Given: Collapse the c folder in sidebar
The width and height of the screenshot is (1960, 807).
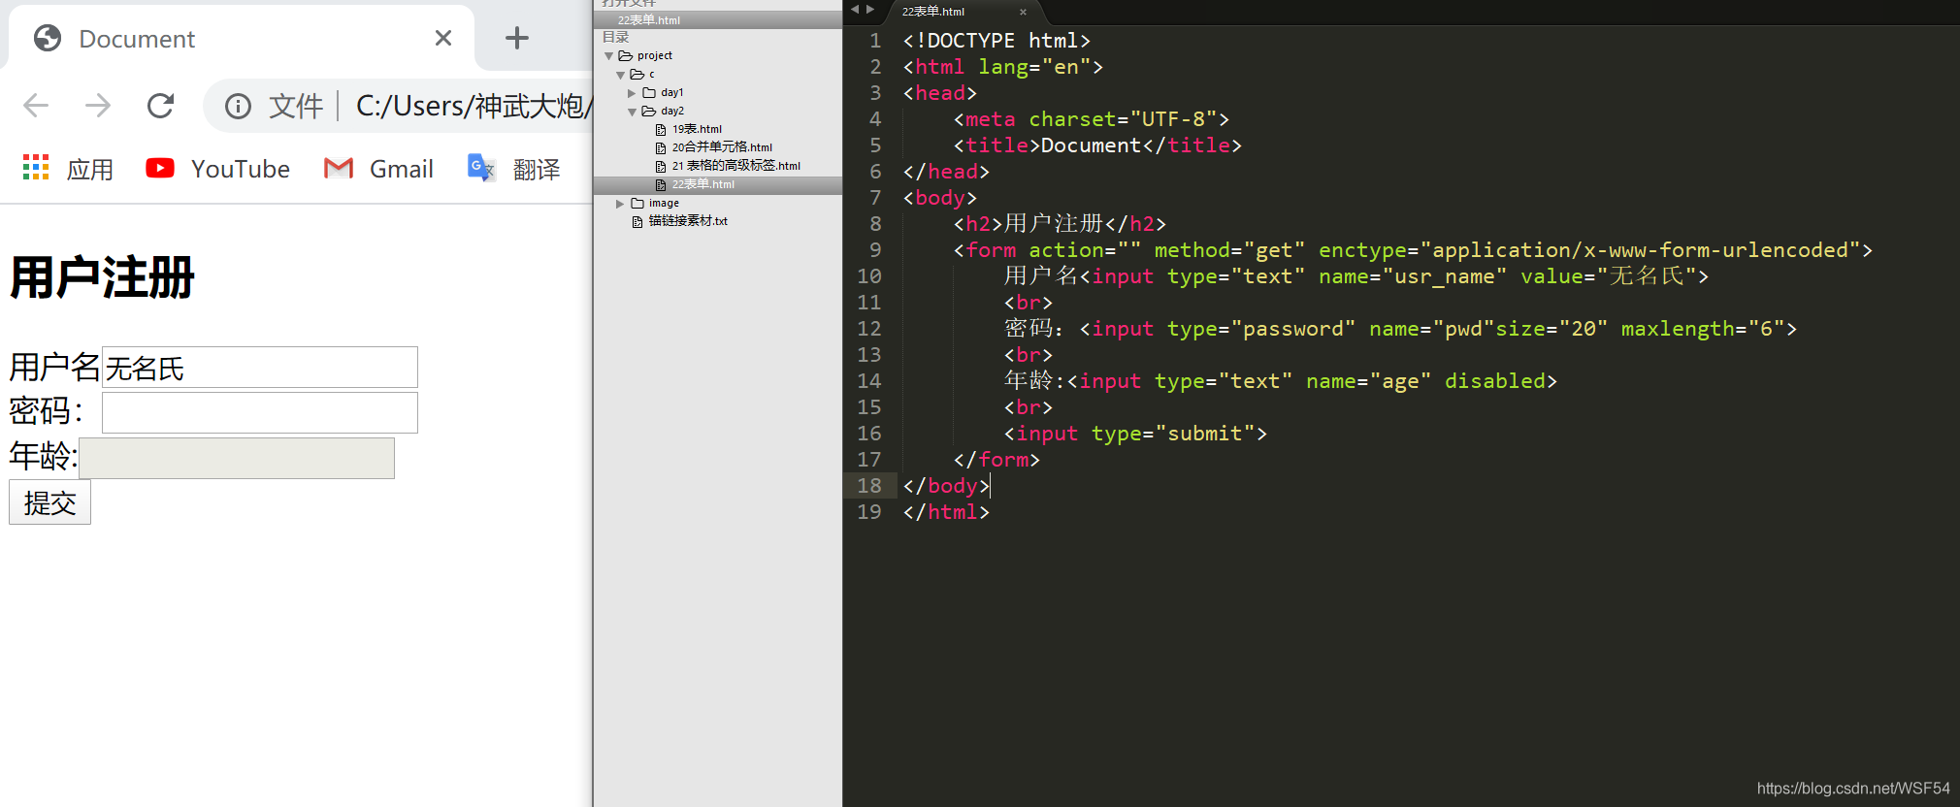Looking at the screenshot, I should pos(621,75).
